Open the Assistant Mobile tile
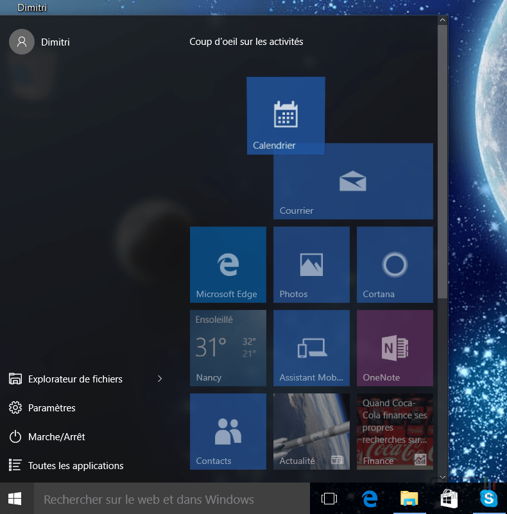The height and width of the screenshot is (514, 507). click(311, 348)
